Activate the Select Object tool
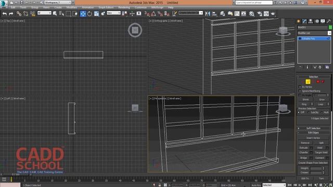The image size is (333, 187). point(55,14)
